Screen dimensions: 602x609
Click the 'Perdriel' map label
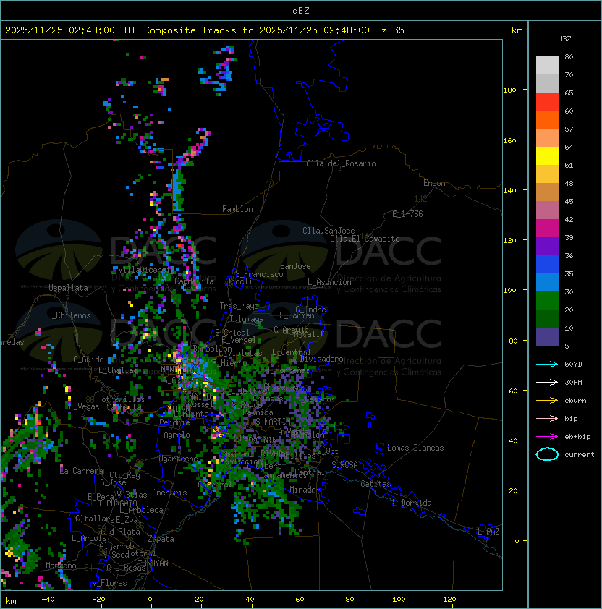tap(177, 422)
